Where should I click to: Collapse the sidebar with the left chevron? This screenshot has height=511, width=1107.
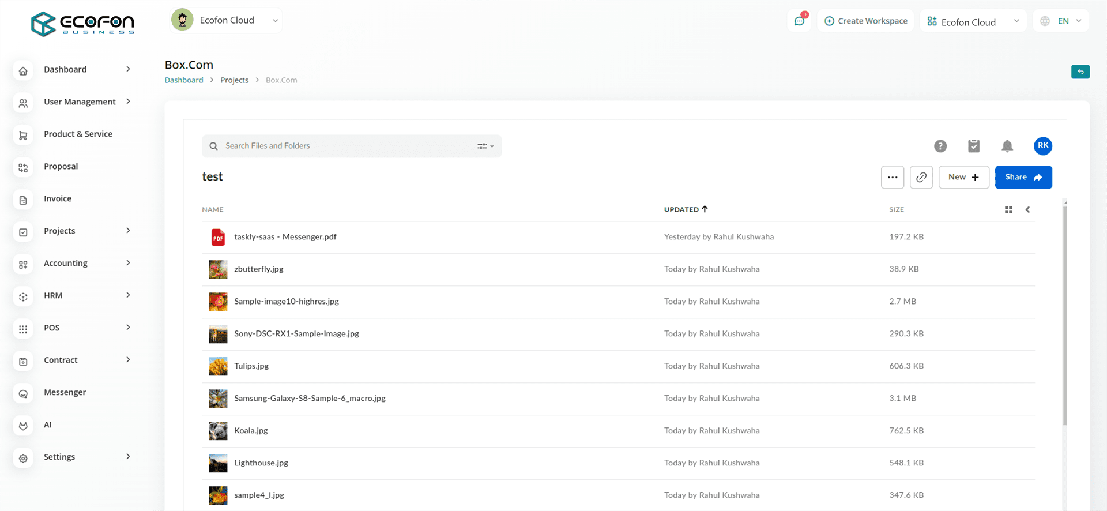[x=1027, y=209]
